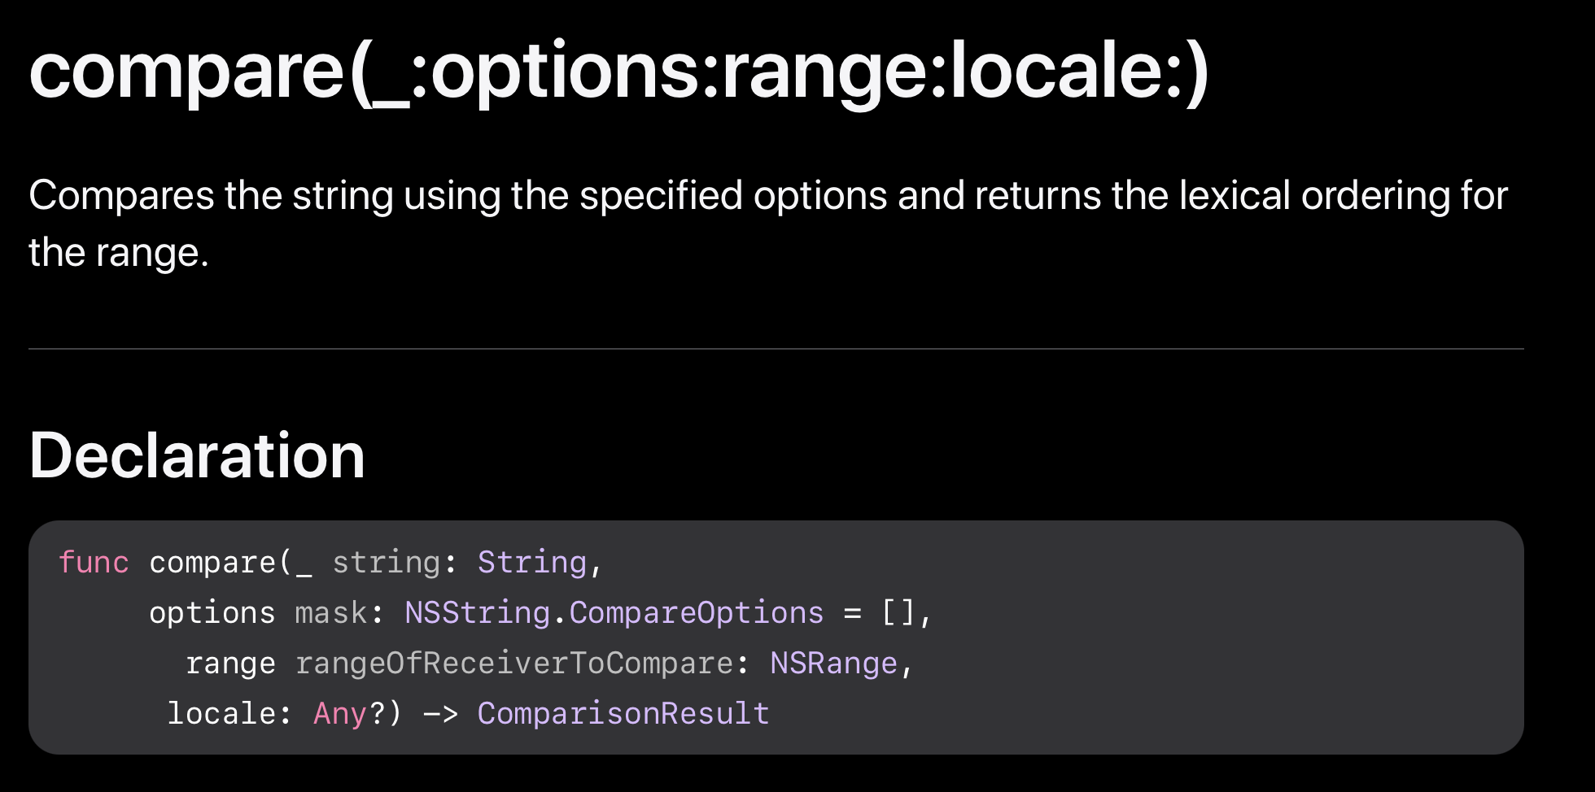Screen dimensions: 1595x792
Task: Click the horizontal divider below the summary
Action: pos(776,349)
